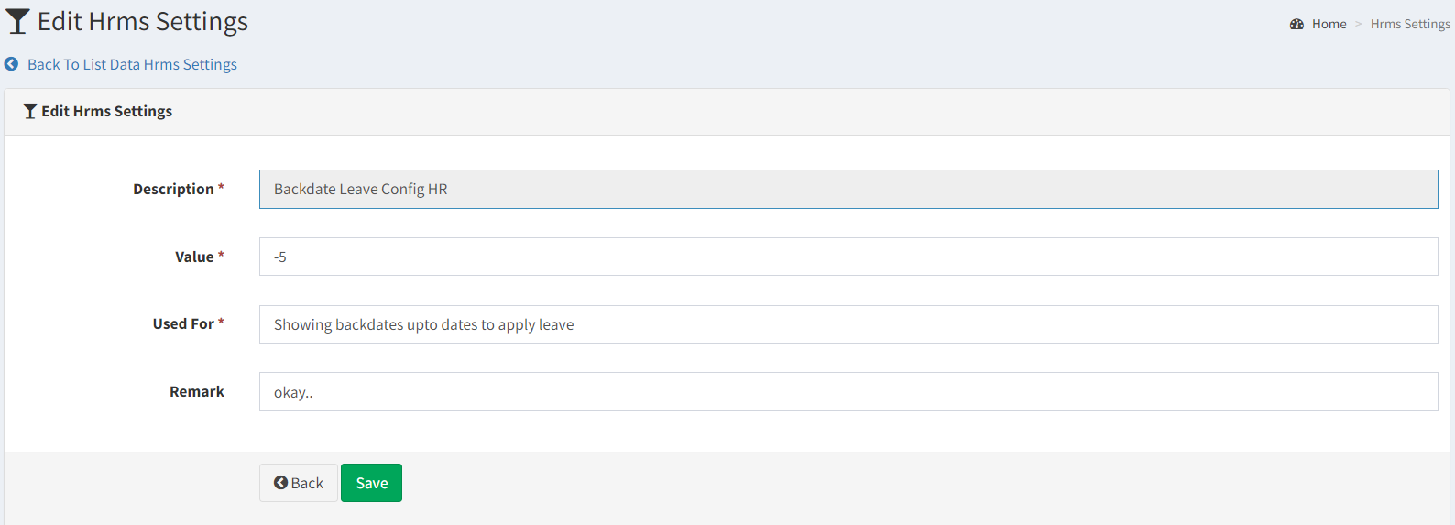The width and height of the screenshot is (1455, 525).
Task: Click the Used For label
Action: [183, 323]
